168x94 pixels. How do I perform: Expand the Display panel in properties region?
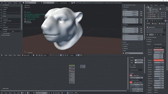point(123,46)
